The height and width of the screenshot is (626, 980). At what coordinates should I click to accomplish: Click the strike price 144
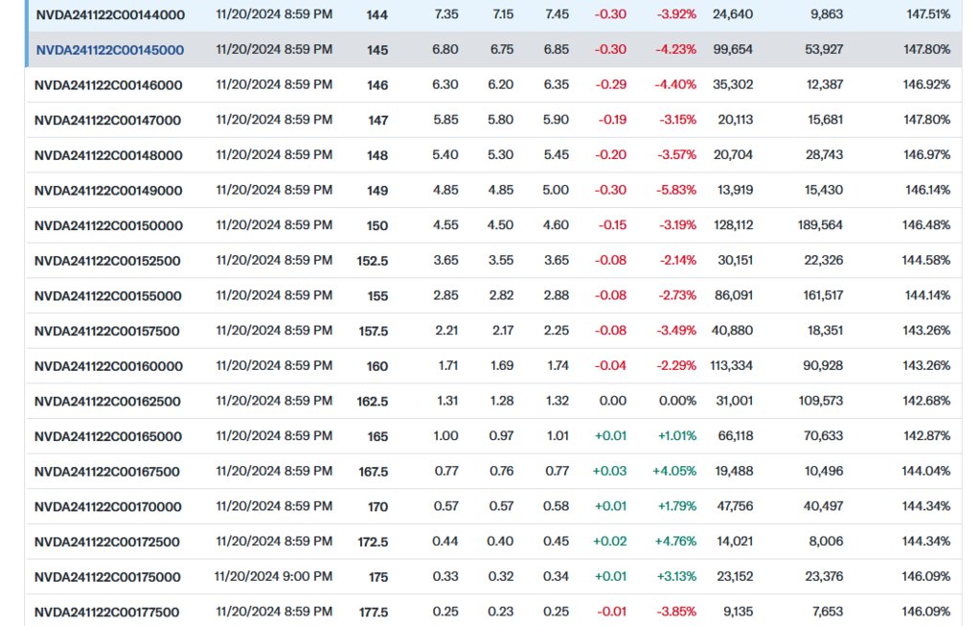376,15
